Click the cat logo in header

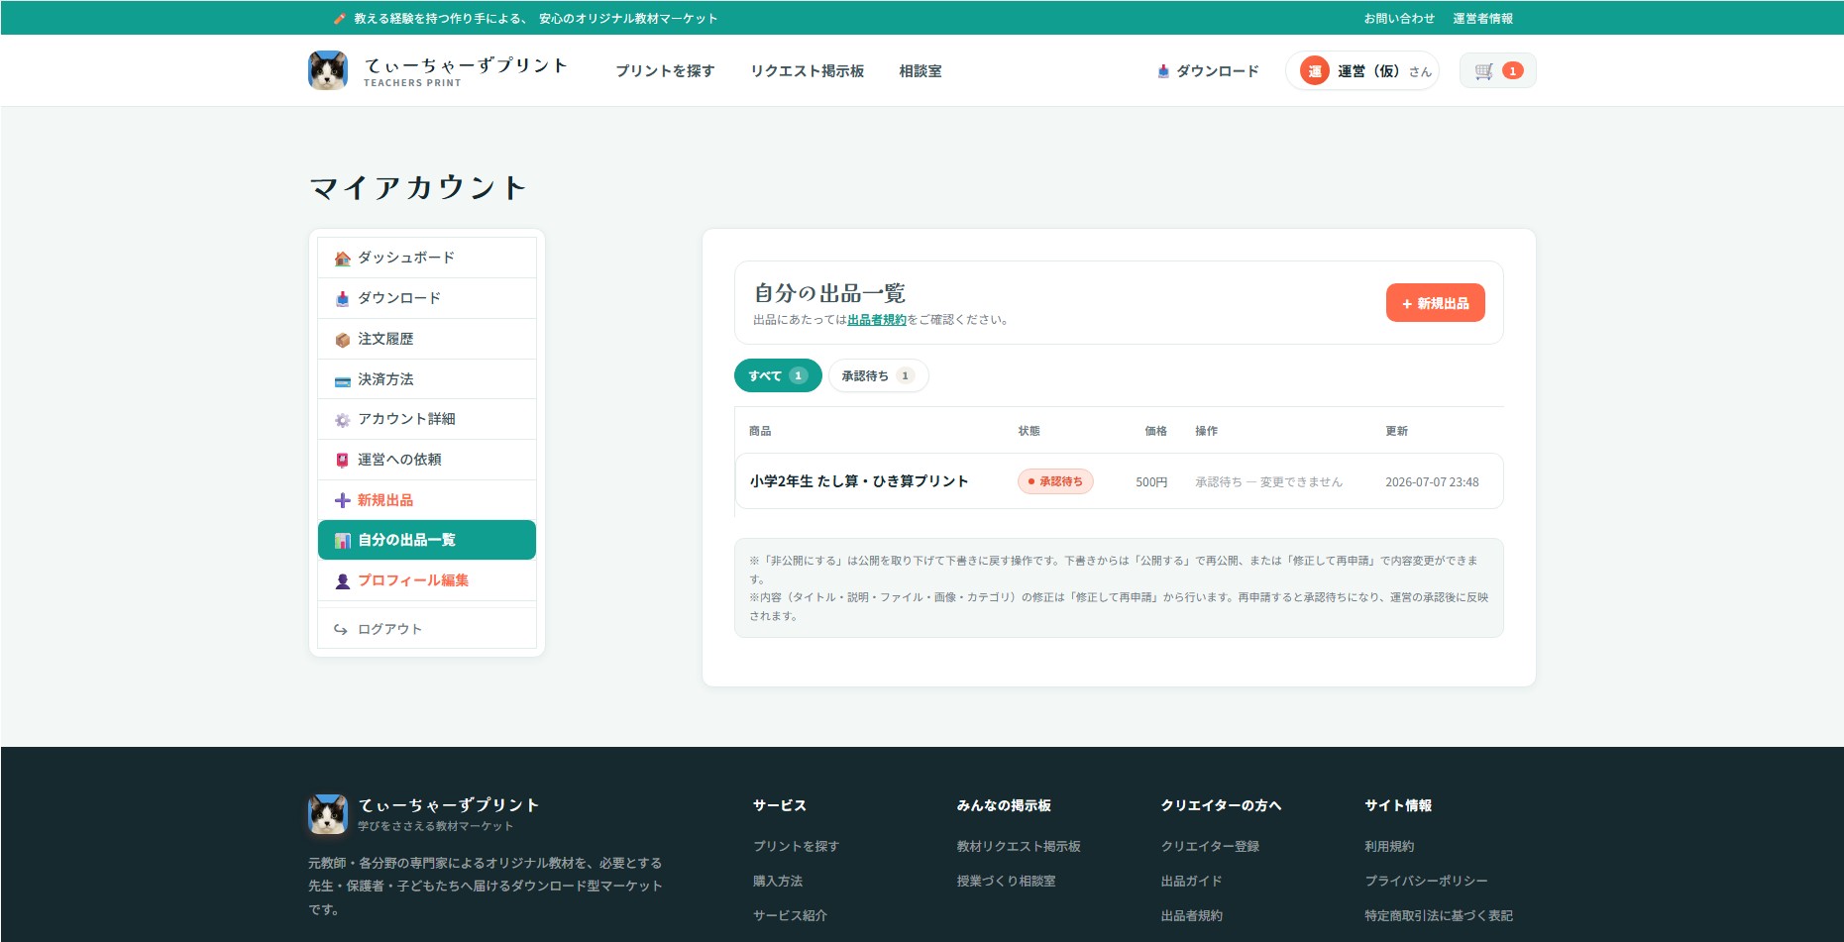(x=328, y=70)
